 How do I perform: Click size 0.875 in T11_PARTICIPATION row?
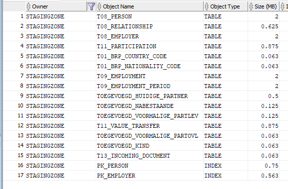(264, 46)
